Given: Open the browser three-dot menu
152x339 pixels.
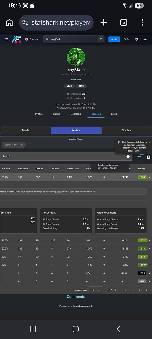Looking at the screenshot, I should click(142, 22).
